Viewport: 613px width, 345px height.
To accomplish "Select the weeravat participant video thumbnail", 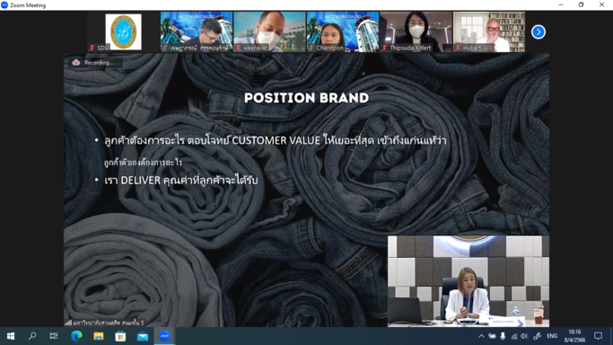I will [x=270, y=32].
